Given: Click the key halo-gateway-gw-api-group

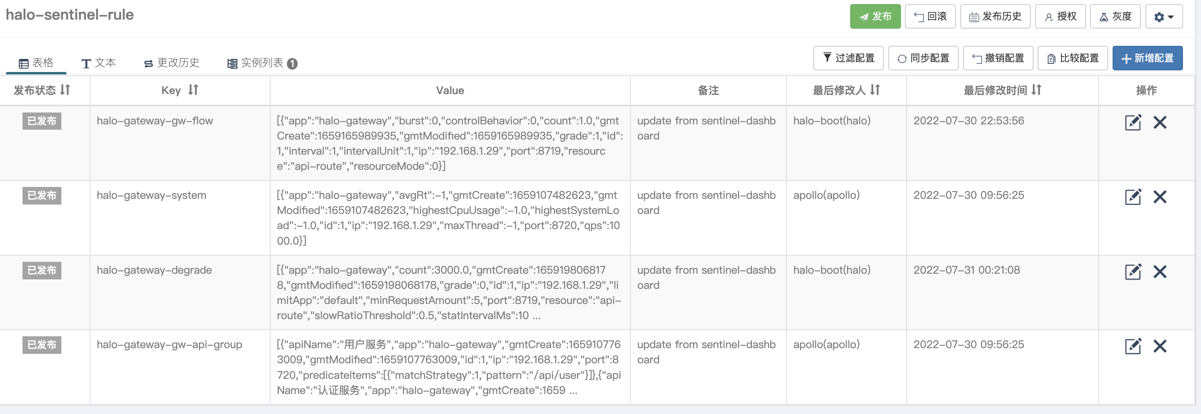Looking at the screenshot, I should click(x=169, y=344).
